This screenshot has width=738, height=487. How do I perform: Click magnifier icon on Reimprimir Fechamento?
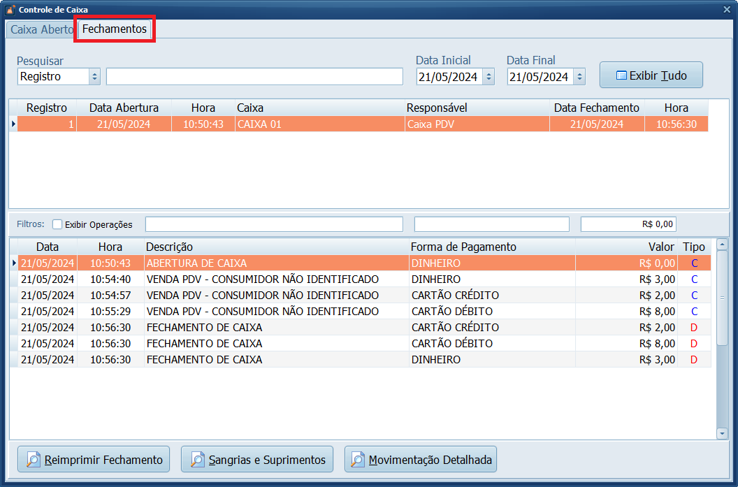pyautogui.click(x=34, y=460)
